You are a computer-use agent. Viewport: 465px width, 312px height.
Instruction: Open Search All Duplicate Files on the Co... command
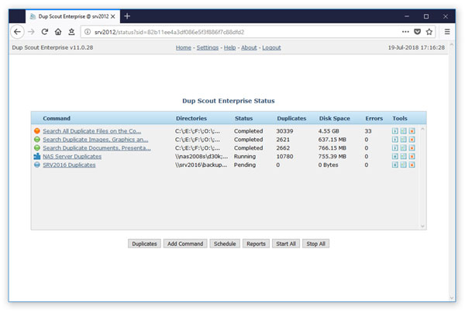point(92,131)
